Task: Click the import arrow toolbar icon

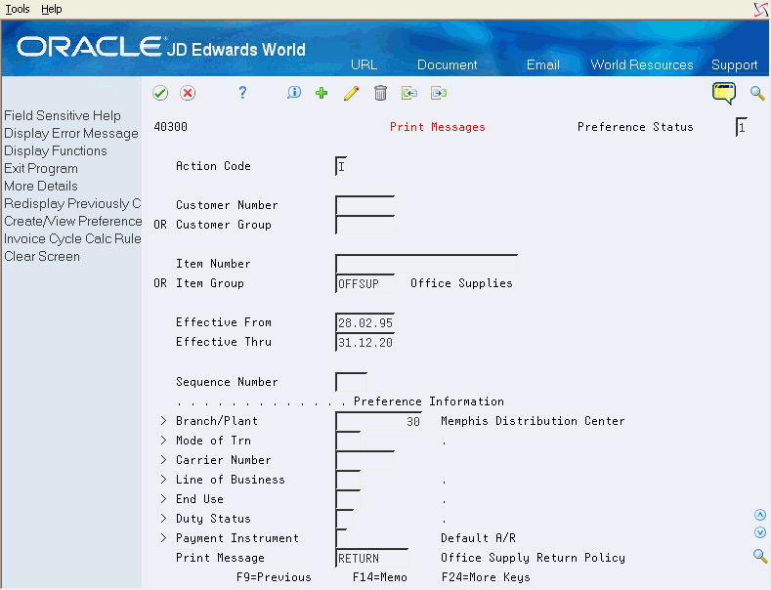Action: (x=409, y=93)
